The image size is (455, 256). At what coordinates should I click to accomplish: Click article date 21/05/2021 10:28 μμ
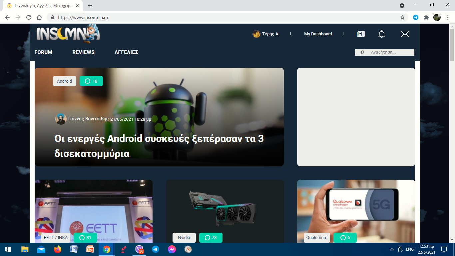(x=131, y=119)
